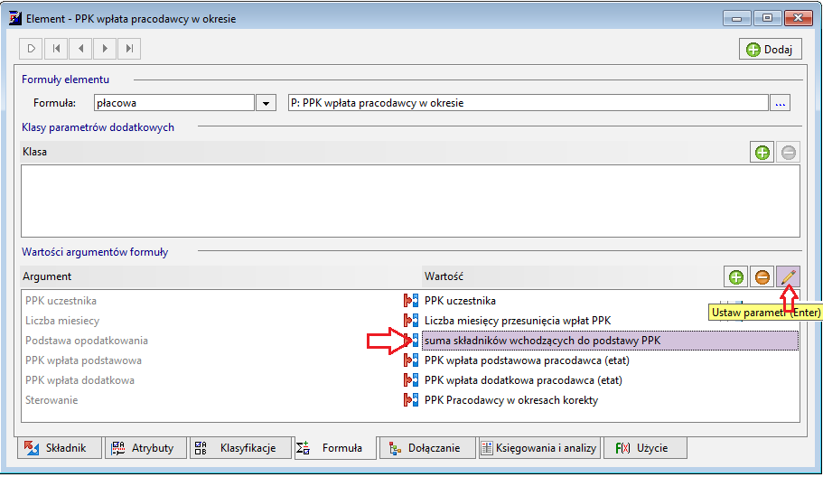Add a new parameter class
Image resolution: width=823 pixels, height=477 pixels.
(762, 153)
